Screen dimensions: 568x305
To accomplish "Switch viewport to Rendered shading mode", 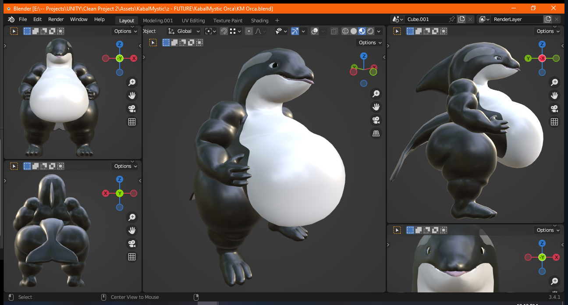I will point(369,31).
